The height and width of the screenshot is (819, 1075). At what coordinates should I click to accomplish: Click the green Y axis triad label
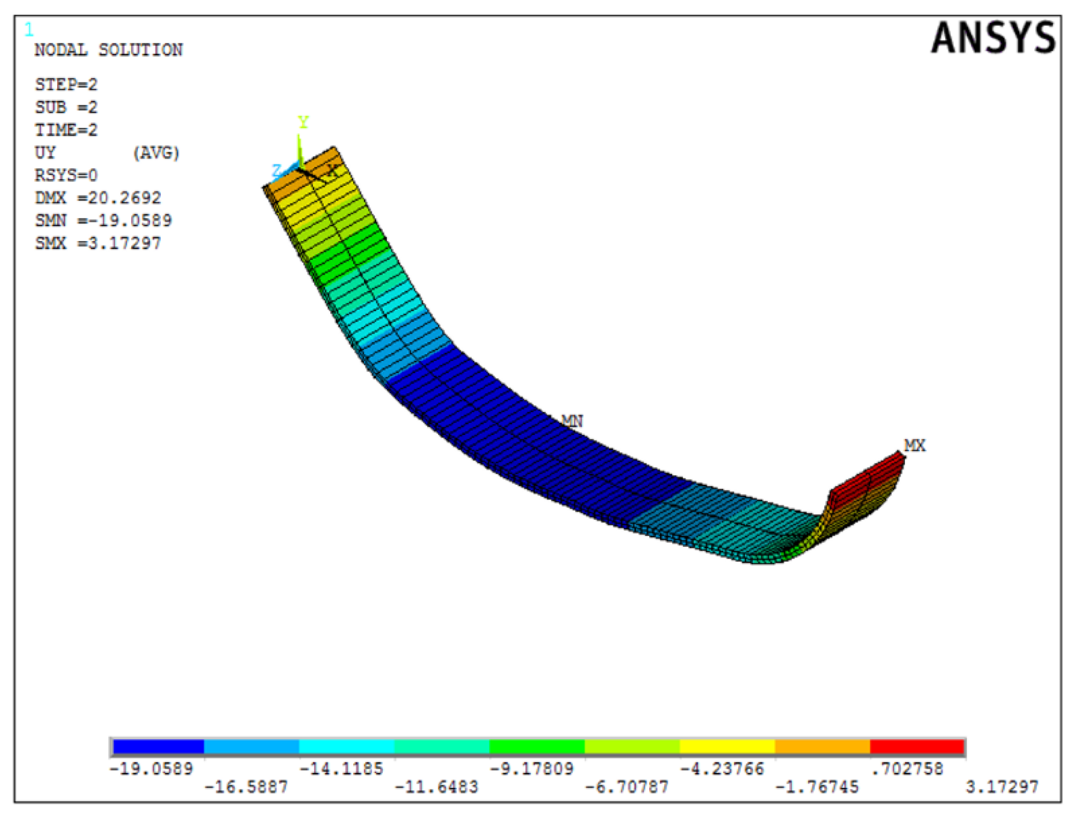[303, 123]
